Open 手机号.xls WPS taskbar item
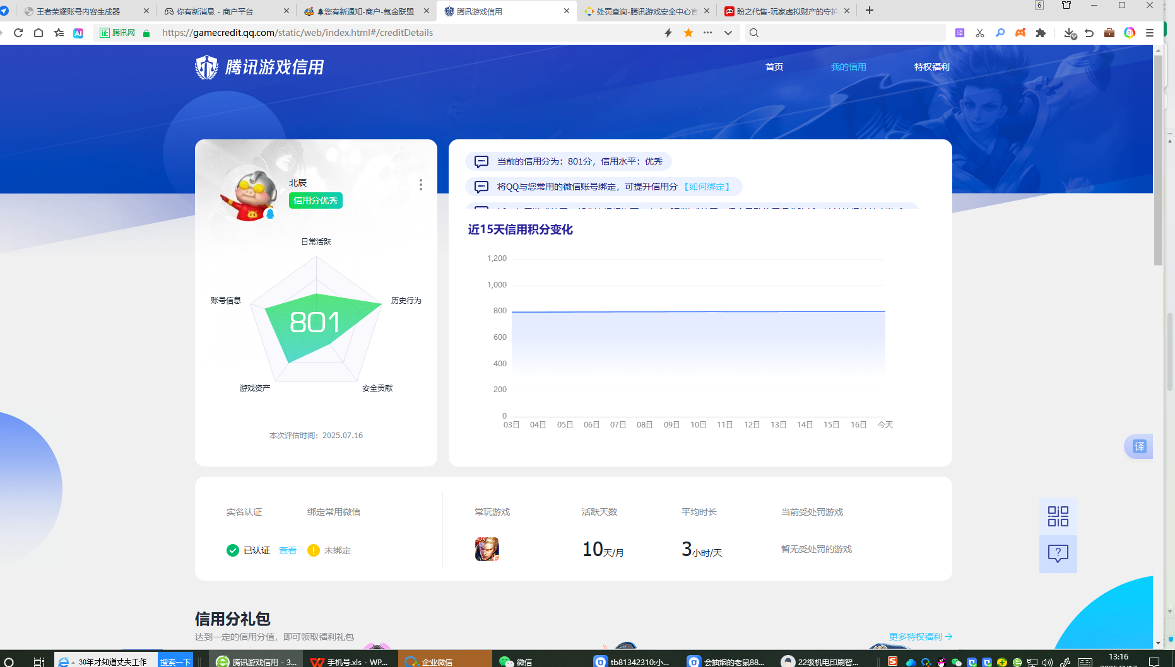This screenshot has height=667, width=1175. (x=350, y=661)
